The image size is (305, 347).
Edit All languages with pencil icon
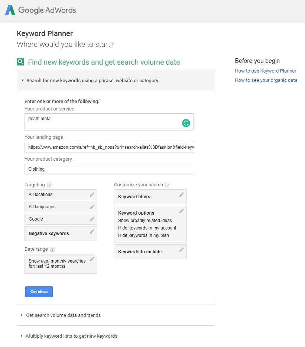(92, 207)
